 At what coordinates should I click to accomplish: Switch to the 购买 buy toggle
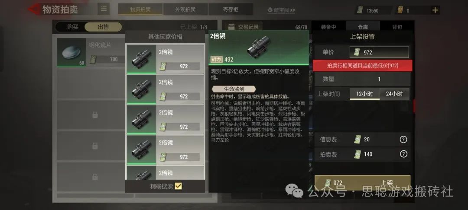click(x=73, y=27)
